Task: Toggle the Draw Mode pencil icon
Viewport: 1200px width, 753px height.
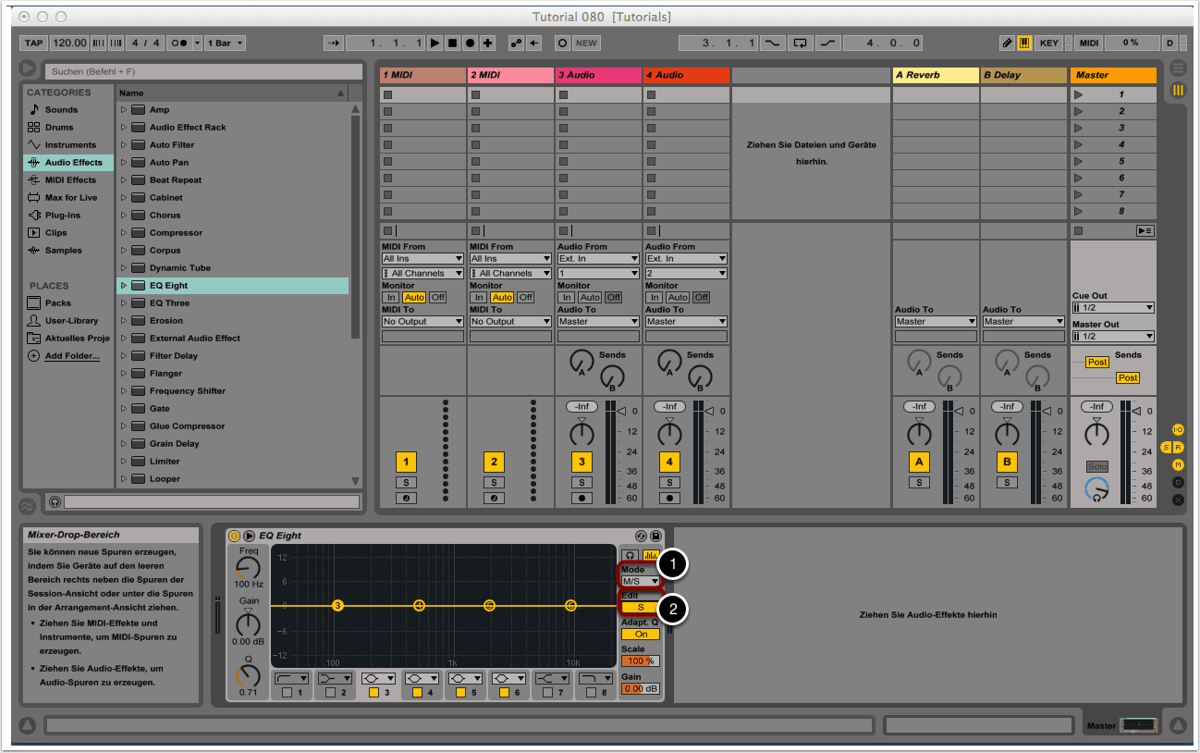Action: click(x=1008, y=43)
